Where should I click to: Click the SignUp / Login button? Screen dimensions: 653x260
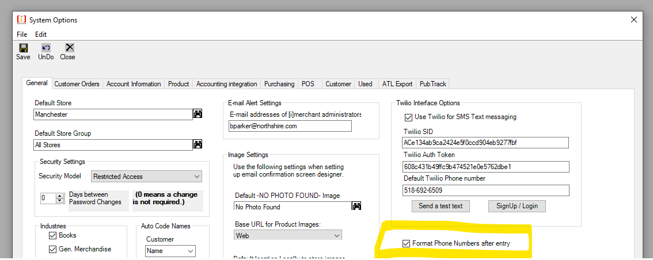pos(517,206)
